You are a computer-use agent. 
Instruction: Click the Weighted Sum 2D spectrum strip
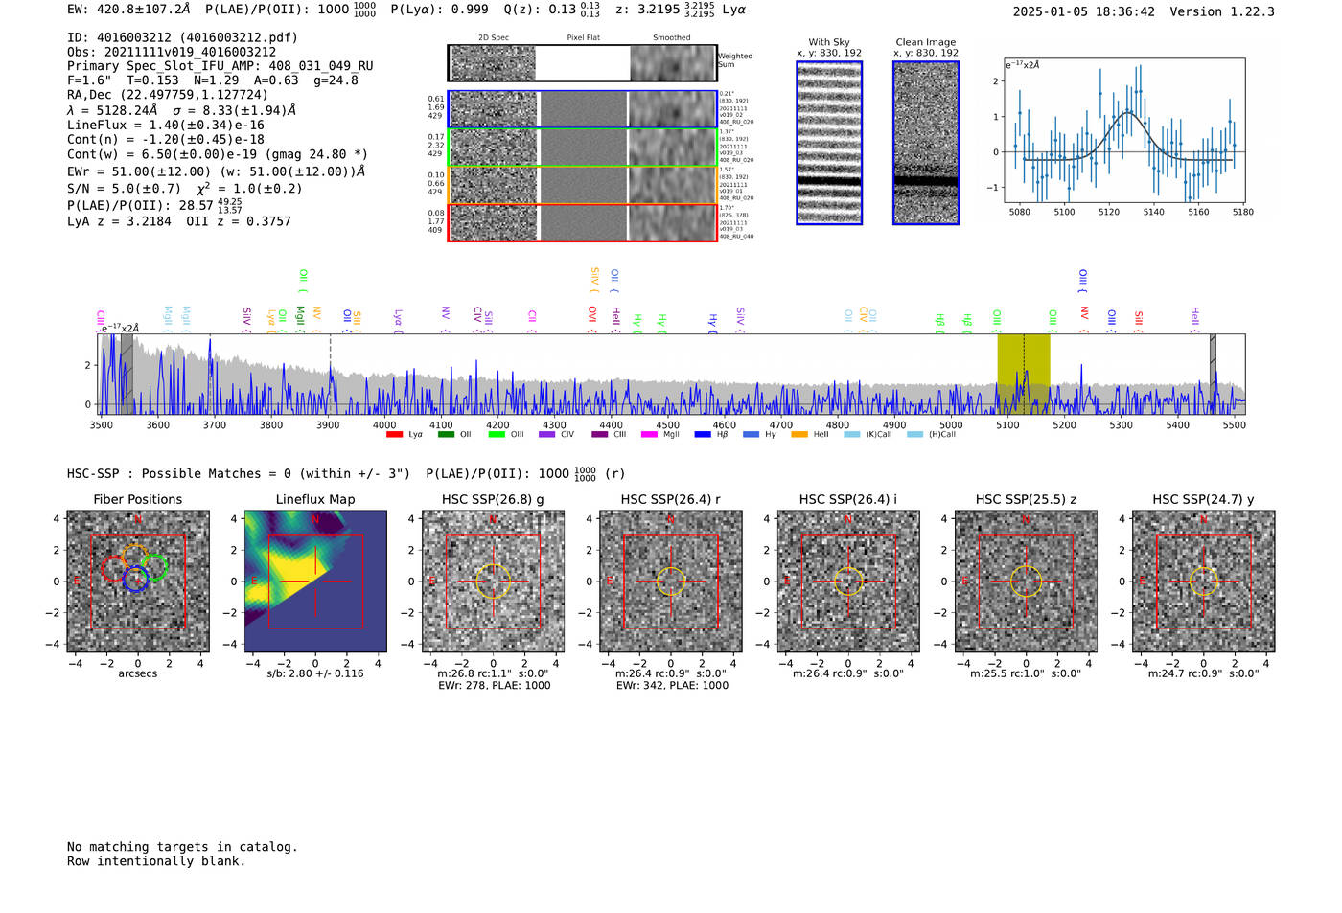(582, 63)
